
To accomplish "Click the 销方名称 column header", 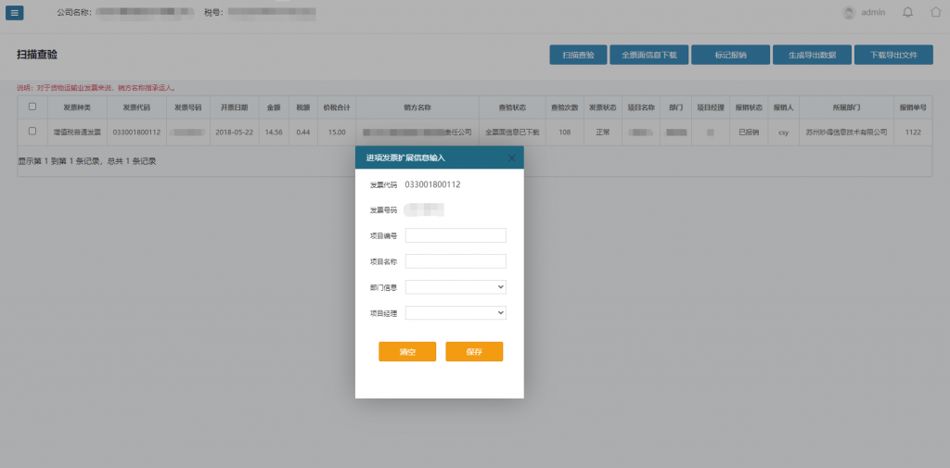I will (417, 108).
